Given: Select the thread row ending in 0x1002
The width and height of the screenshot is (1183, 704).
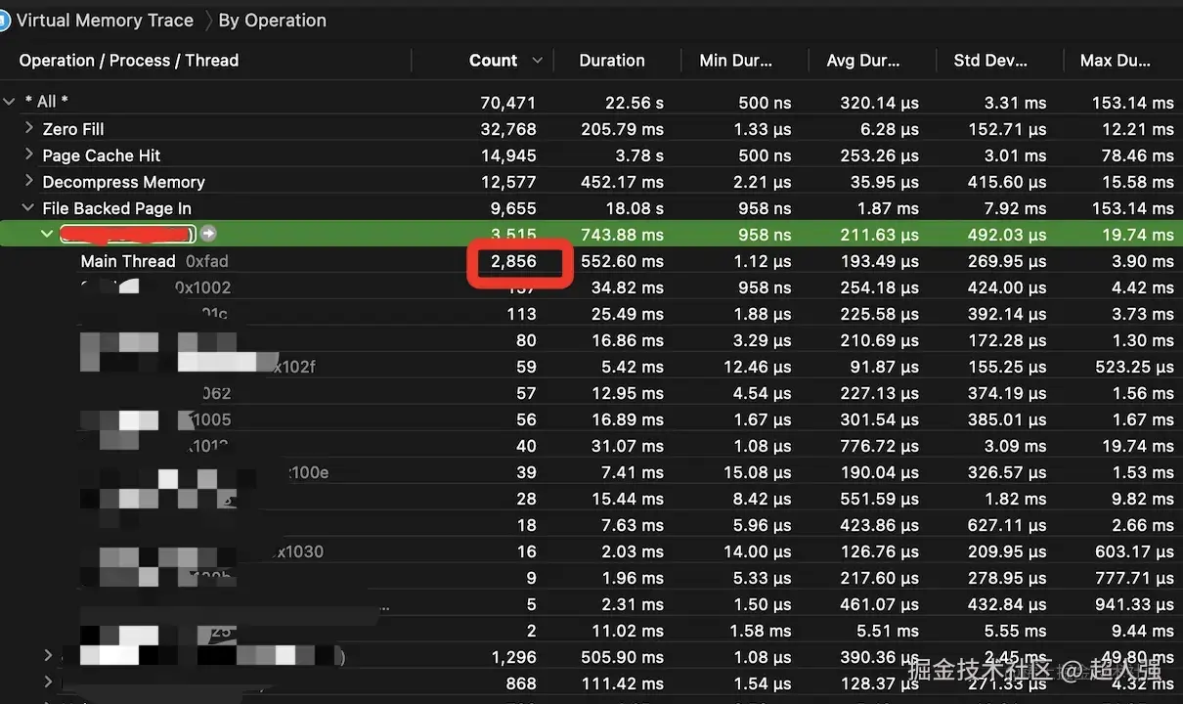Looking at the screenshot, I should [x=591, y=287].
